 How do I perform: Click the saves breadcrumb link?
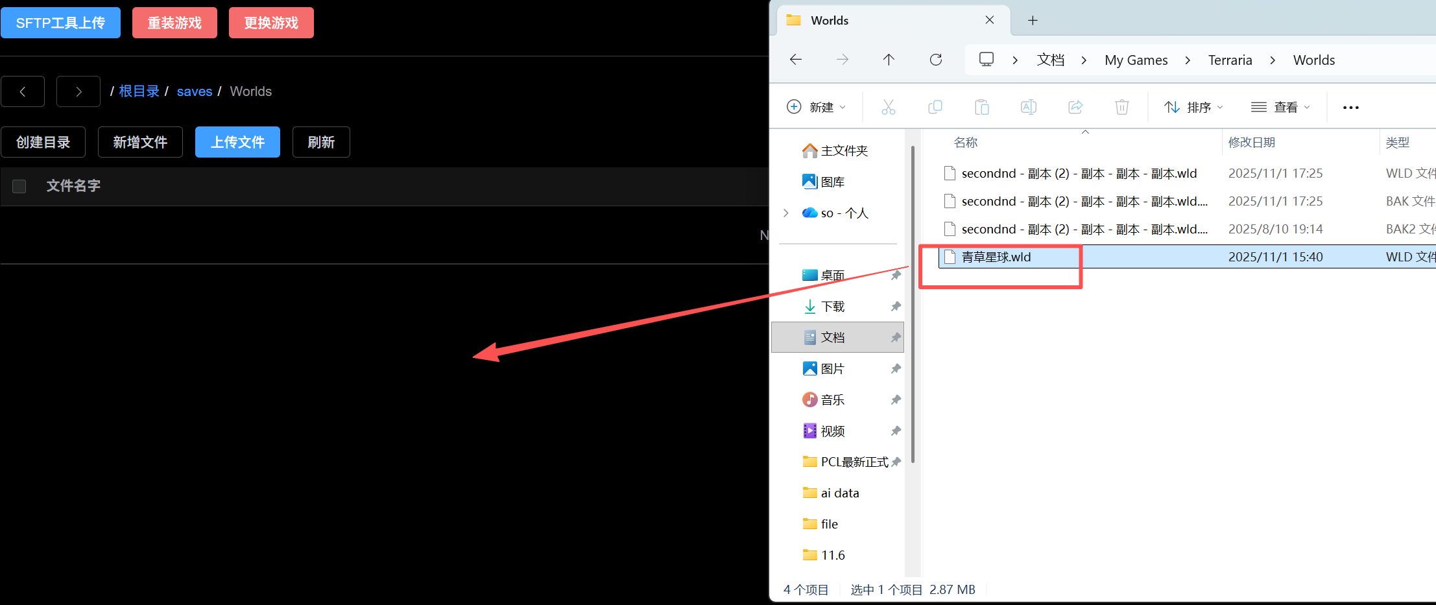[194, 91]
